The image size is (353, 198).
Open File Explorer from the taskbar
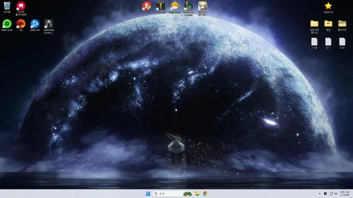tap(197, 193)
